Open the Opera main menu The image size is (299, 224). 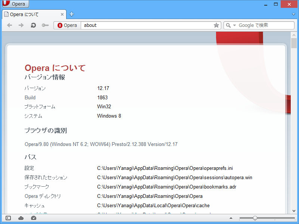15,4
